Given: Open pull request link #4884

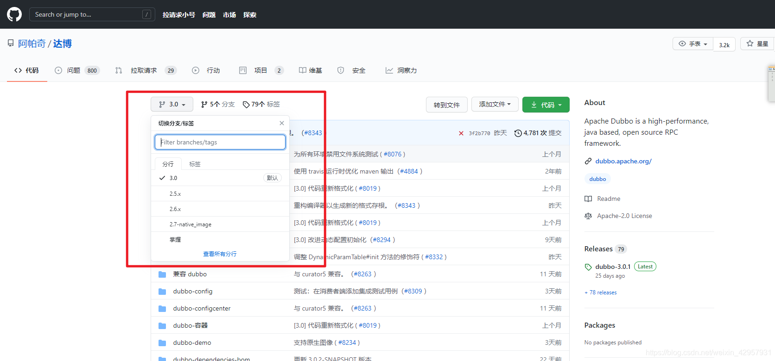Looking at the screenshot, I should 409,171.
